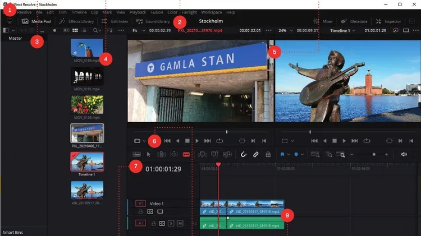The width and height of the screenshot is (421, 236).
Task: Open the Timeline 1 name dropdown
Action: 342,31
